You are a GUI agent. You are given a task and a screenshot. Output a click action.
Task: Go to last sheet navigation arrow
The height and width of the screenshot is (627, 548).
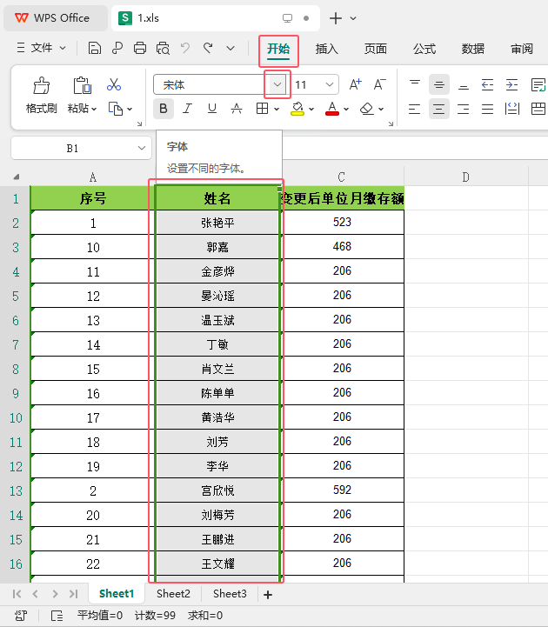coord(74,594)
